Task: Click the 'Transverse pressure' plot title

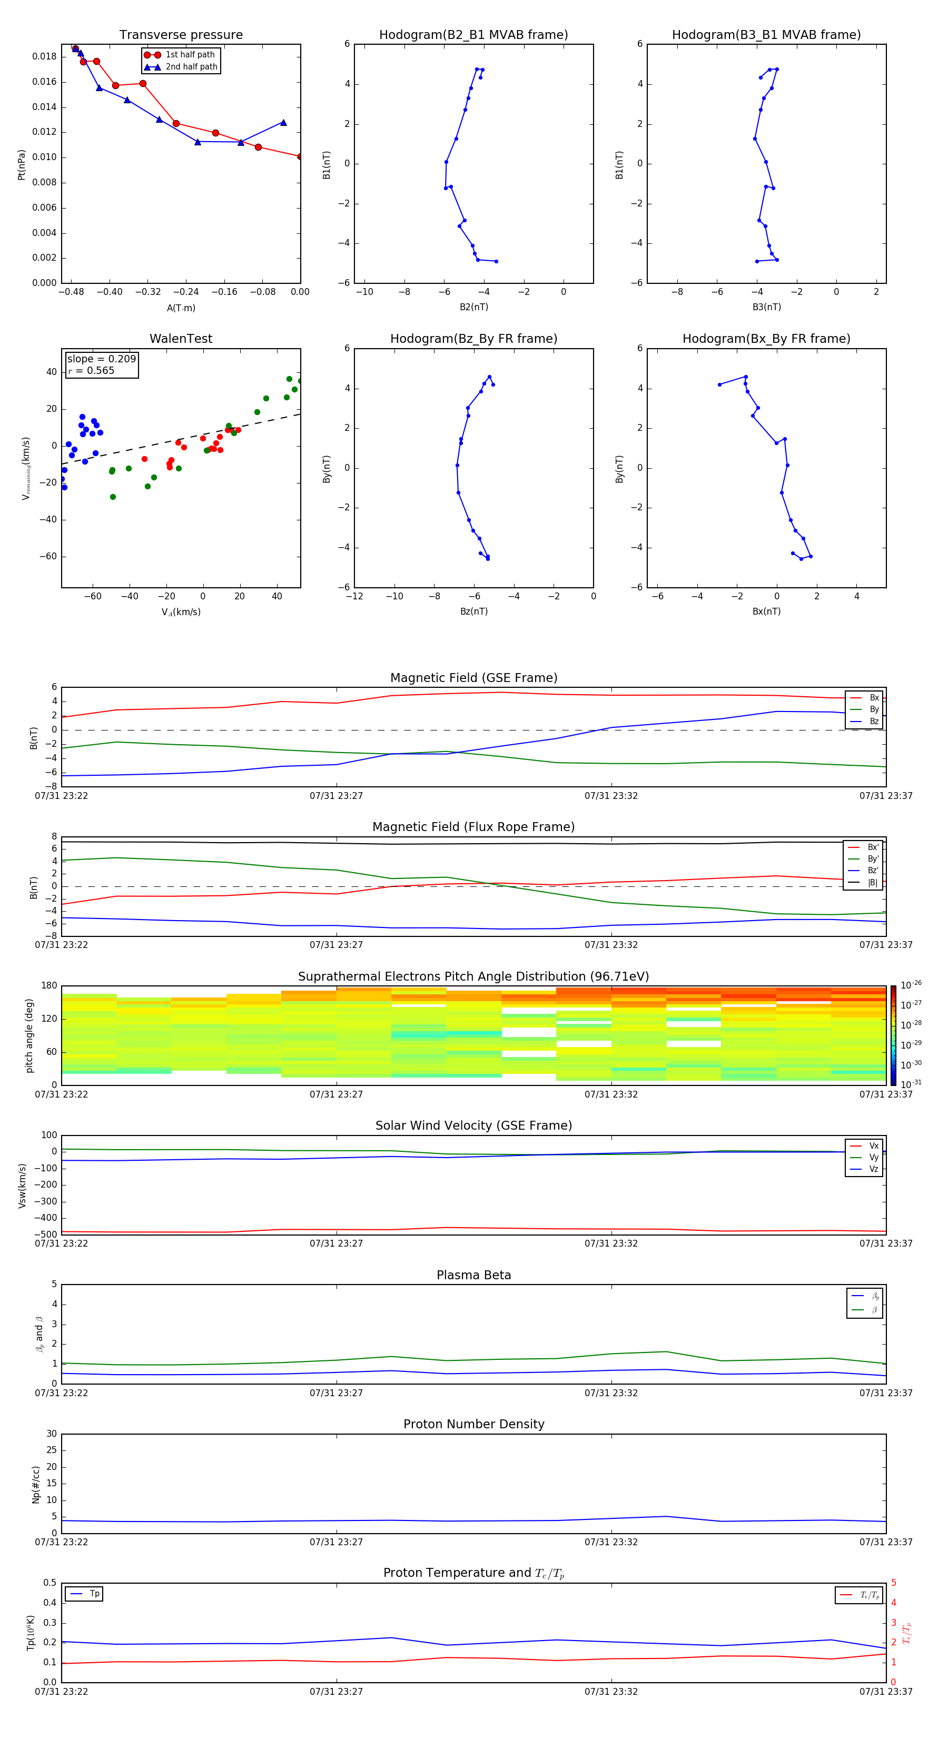Action: click(181, 35)
